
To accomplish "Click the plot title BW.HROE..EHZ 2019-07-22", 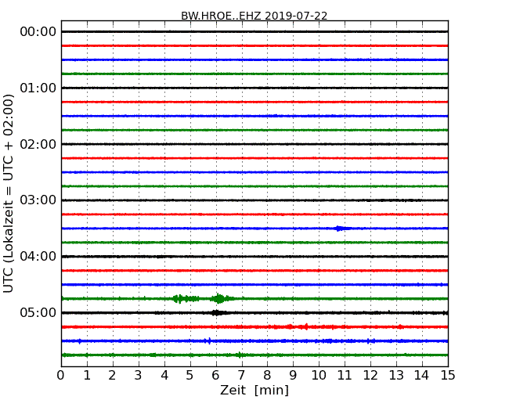I will coord(254,16).
